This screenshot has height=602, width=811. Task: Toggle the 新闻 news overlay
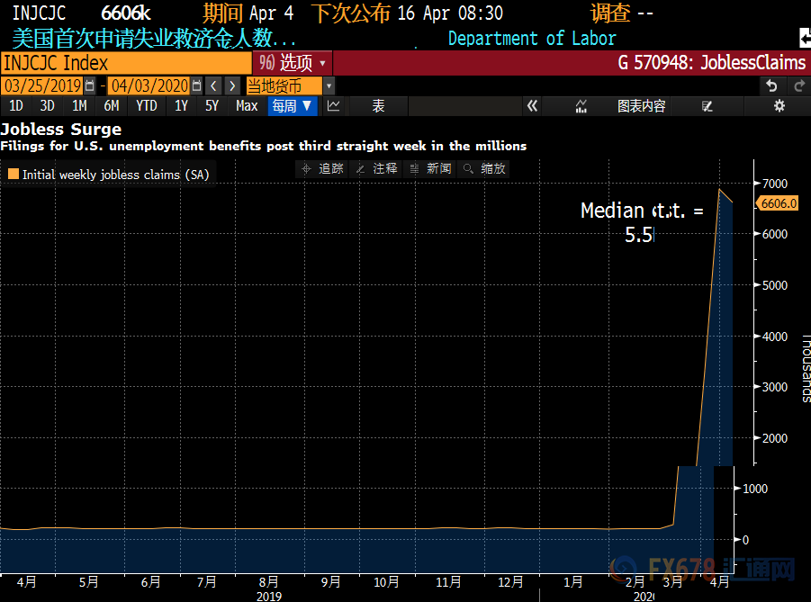coord(430,168)
